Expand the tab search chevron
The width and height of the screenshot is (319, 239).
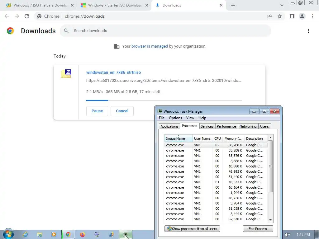tap(282, 5)
